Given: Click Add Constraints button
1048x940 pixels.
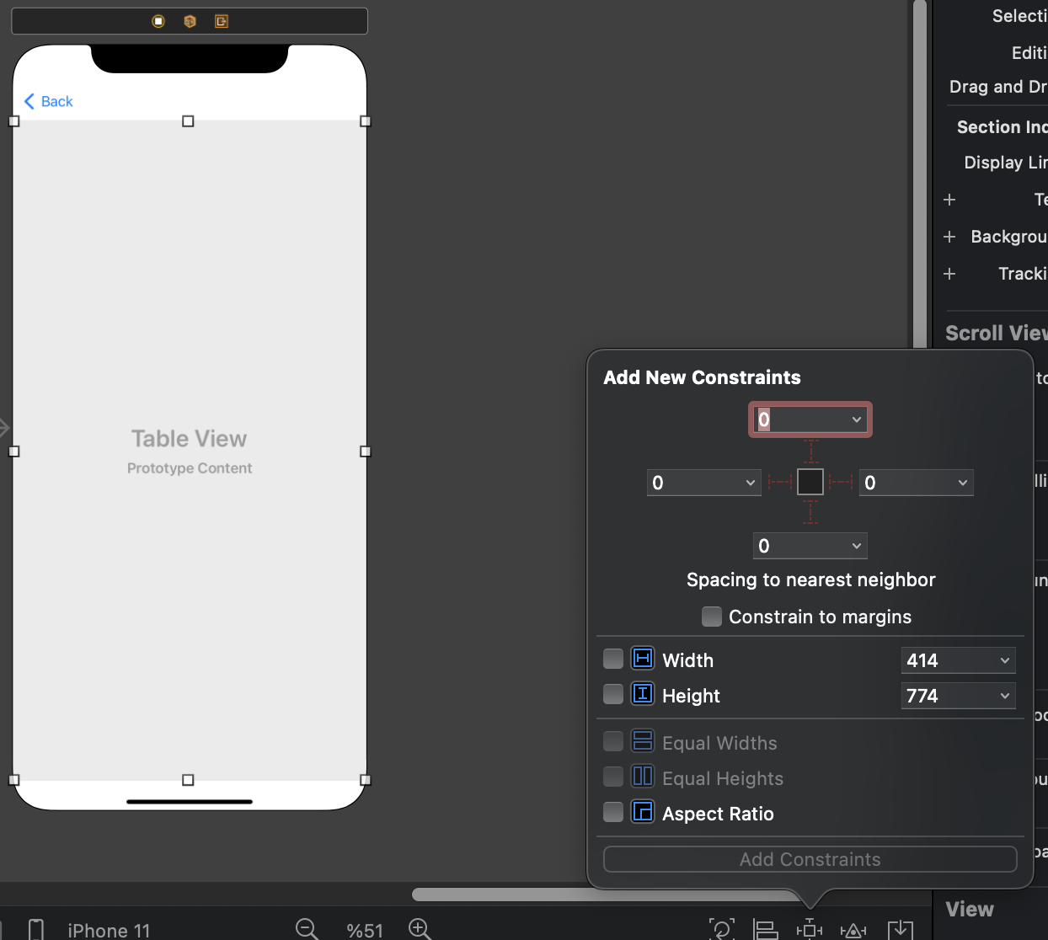Looking at the screenshot, I should pos(810,859).
